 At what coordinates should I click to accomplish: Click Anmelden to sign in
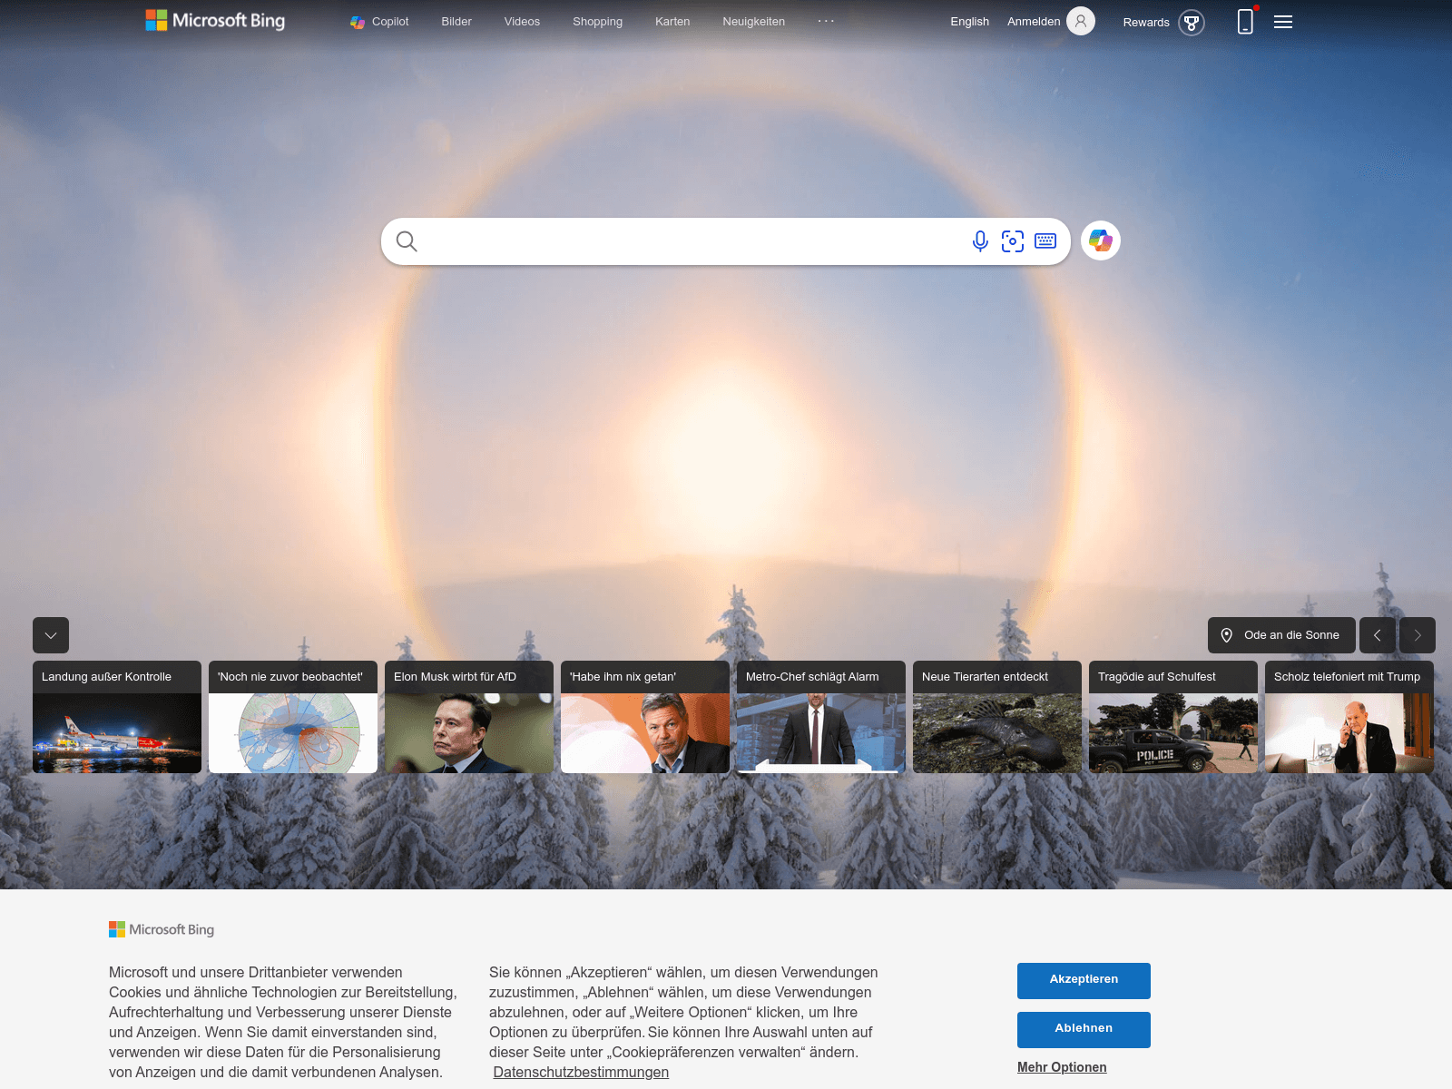pos(1034,22)
